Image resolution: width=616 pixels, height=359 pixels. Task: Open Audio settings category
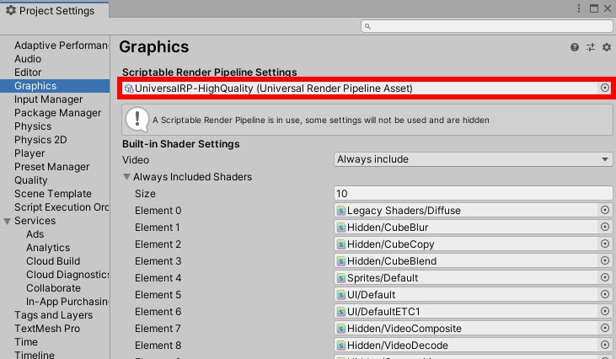(x=28, y=59)
